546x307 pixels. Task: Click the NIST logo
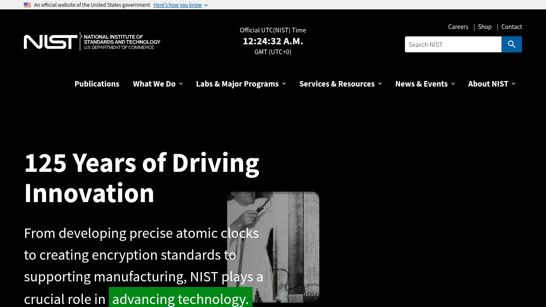coord(92,41)
